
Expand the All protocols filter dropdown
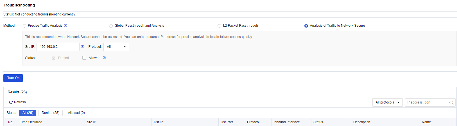pos(387,102)
